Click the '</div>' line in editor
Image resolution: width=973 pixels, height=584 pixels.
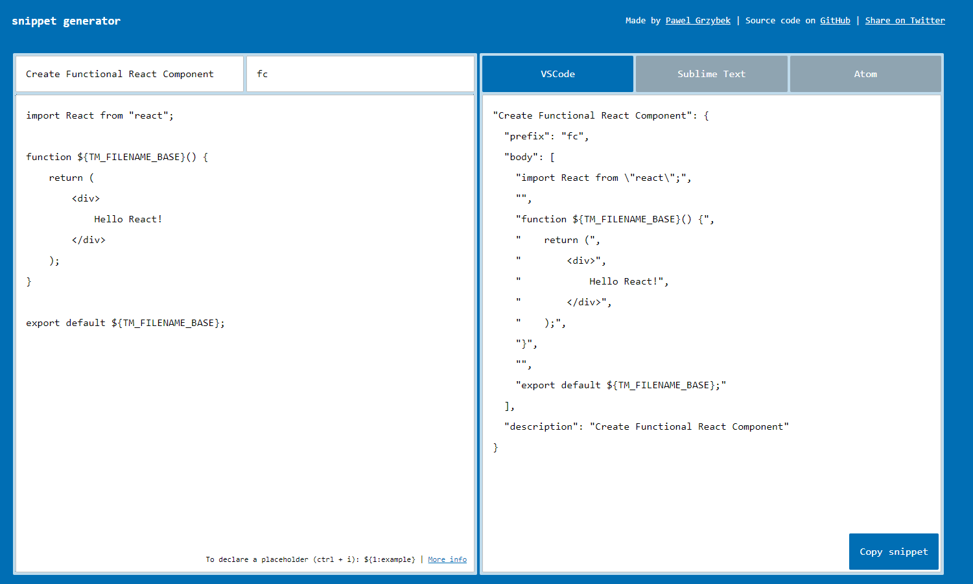(89, 240)
